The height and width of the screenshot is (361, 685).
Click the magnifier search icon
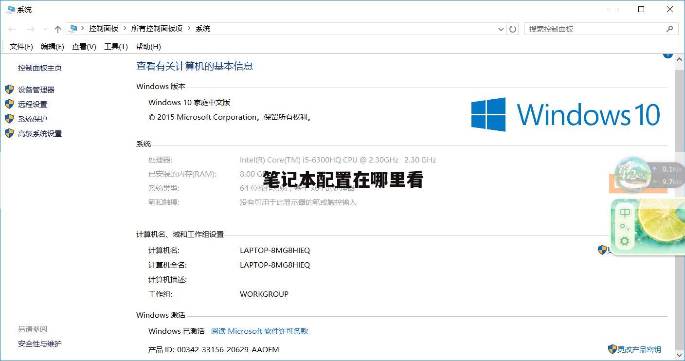click(669, 29)
